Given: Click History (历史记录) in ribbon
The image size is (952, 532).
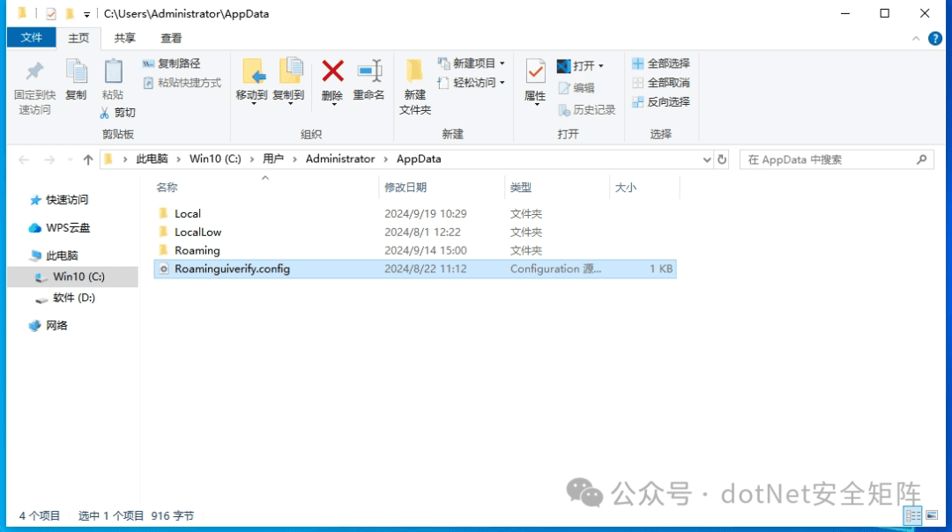Looking at the screenshot, I should pyautogui.click(x=586, y=110).
